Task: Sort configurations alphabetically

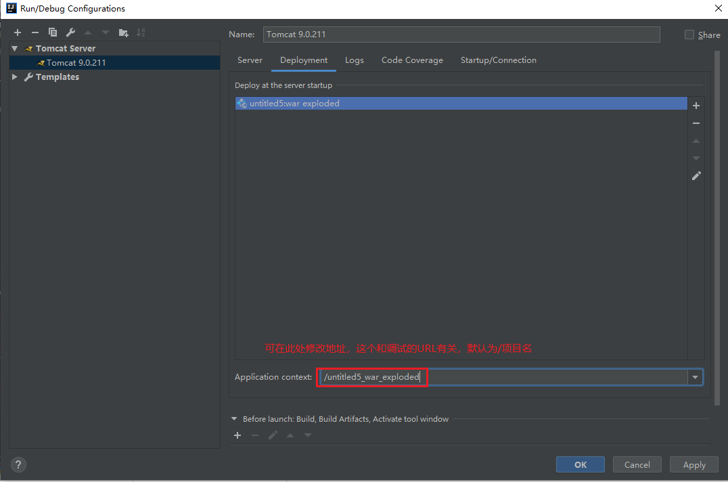Action: pos(141,32)
